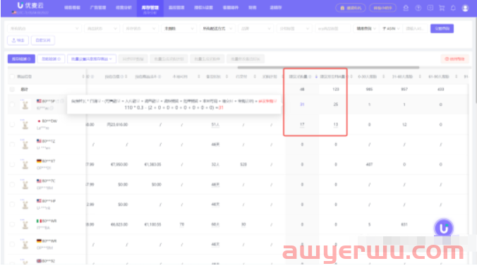Image resolution: width=477 pixels, height=273 pixels.
Task: Click the info icon beside K***Ai
Action: [52, 108]
